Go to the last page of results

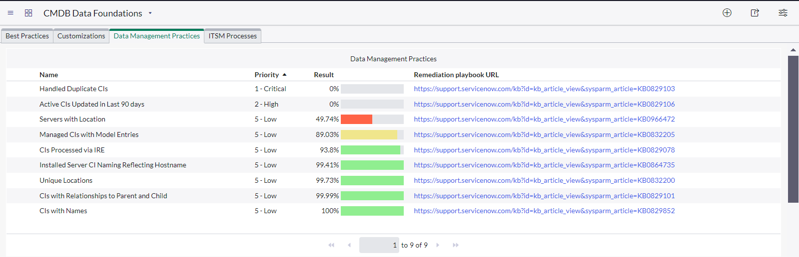(456, 245)
